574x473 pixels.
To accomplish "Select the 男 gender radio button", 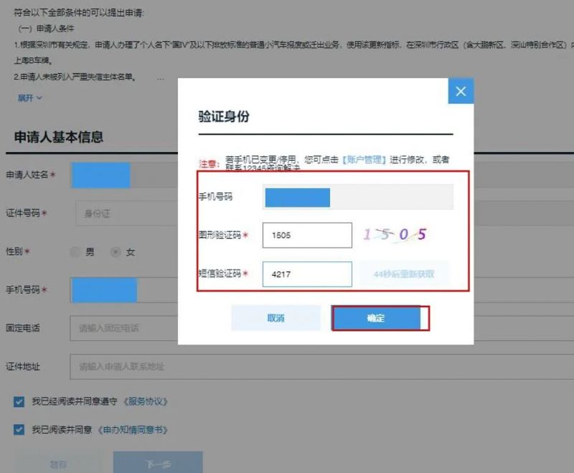I will click(x=75, y=251).
